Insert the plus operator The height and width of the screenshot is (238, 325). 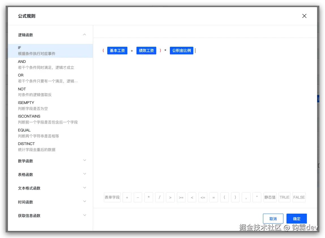pyautogui.click(x=127, y=197)
